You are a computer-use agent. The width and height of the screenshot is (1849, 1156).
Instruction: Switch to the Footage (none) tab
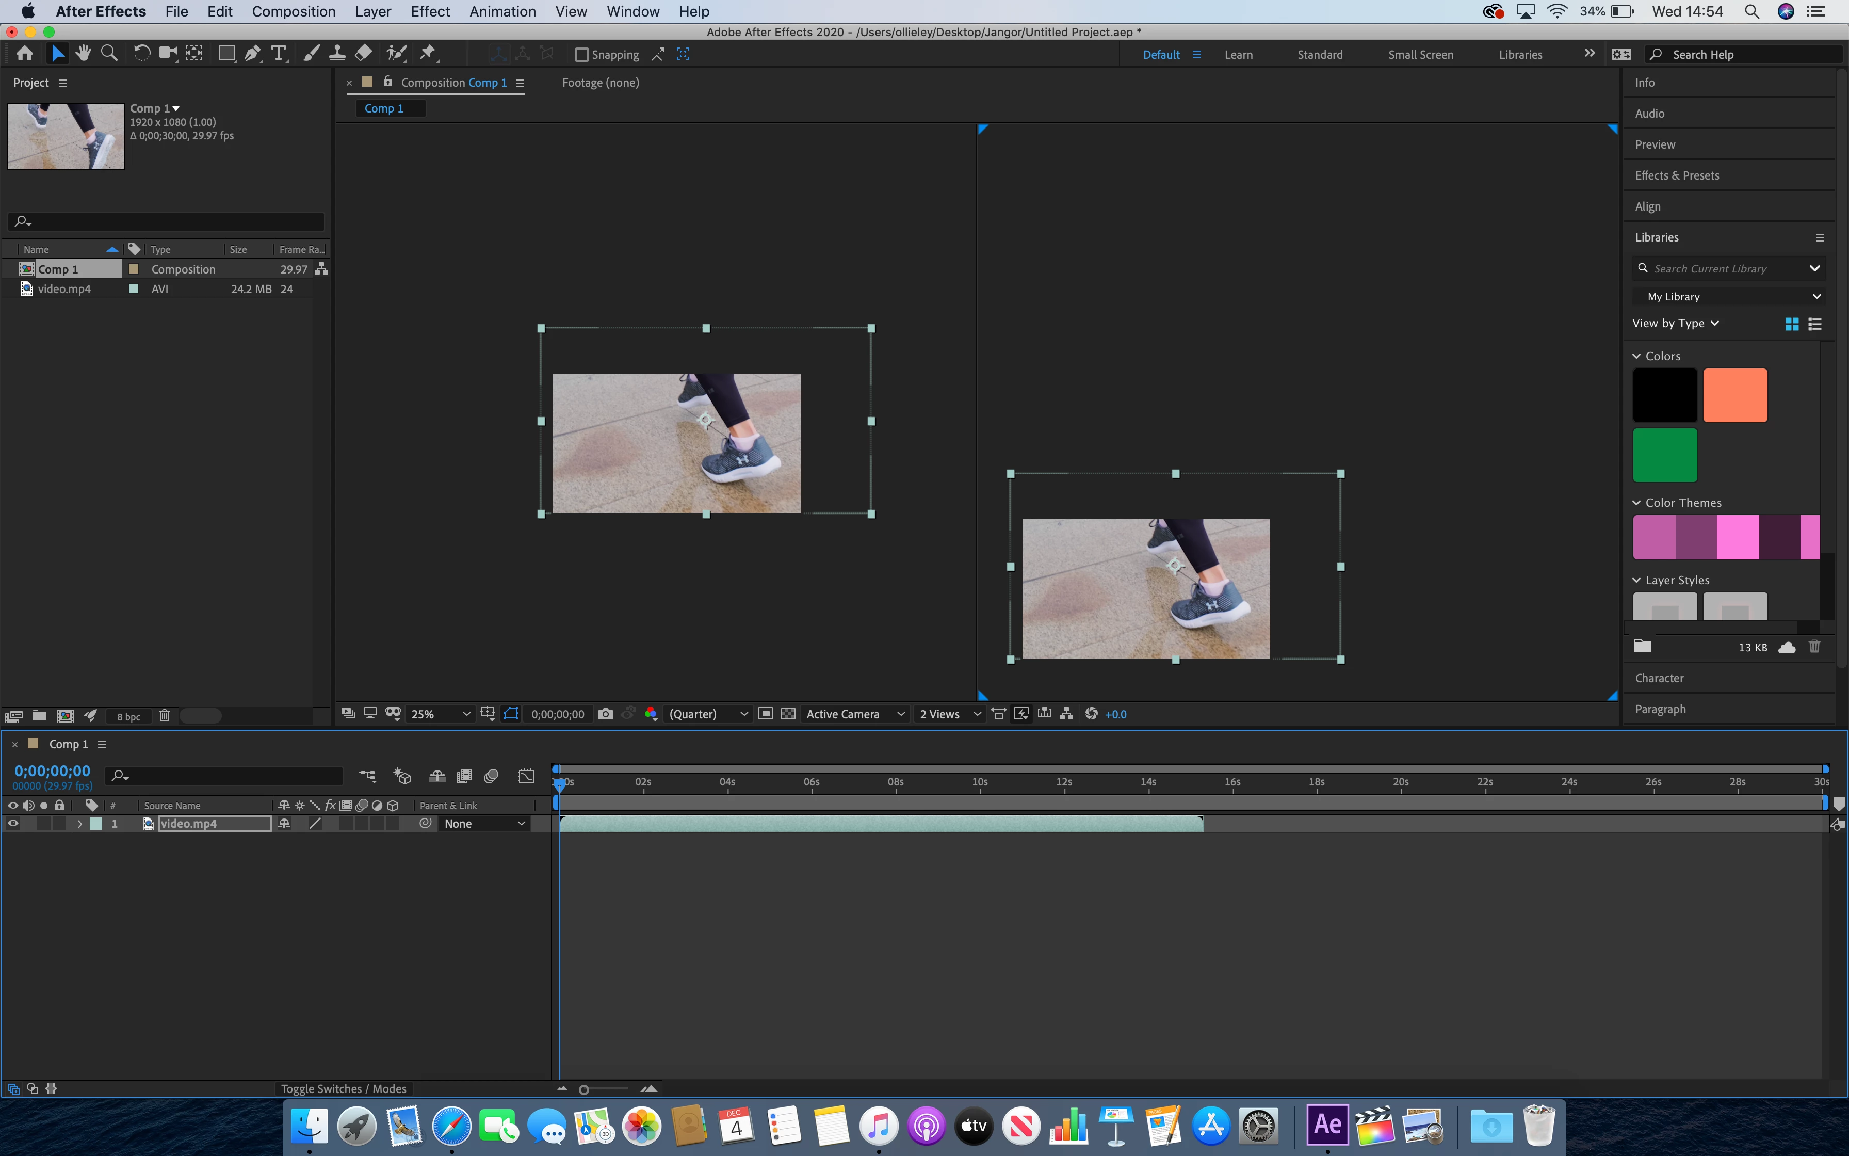(x=601, y=83)
